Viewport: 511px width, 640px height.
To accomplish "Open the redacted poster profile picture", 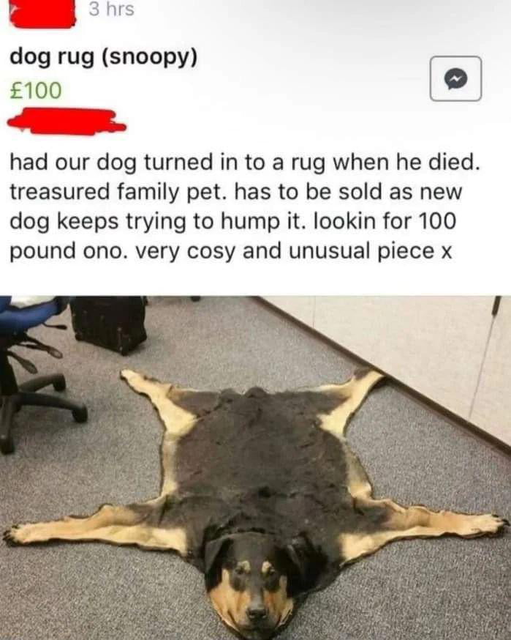I will [43, 13].
